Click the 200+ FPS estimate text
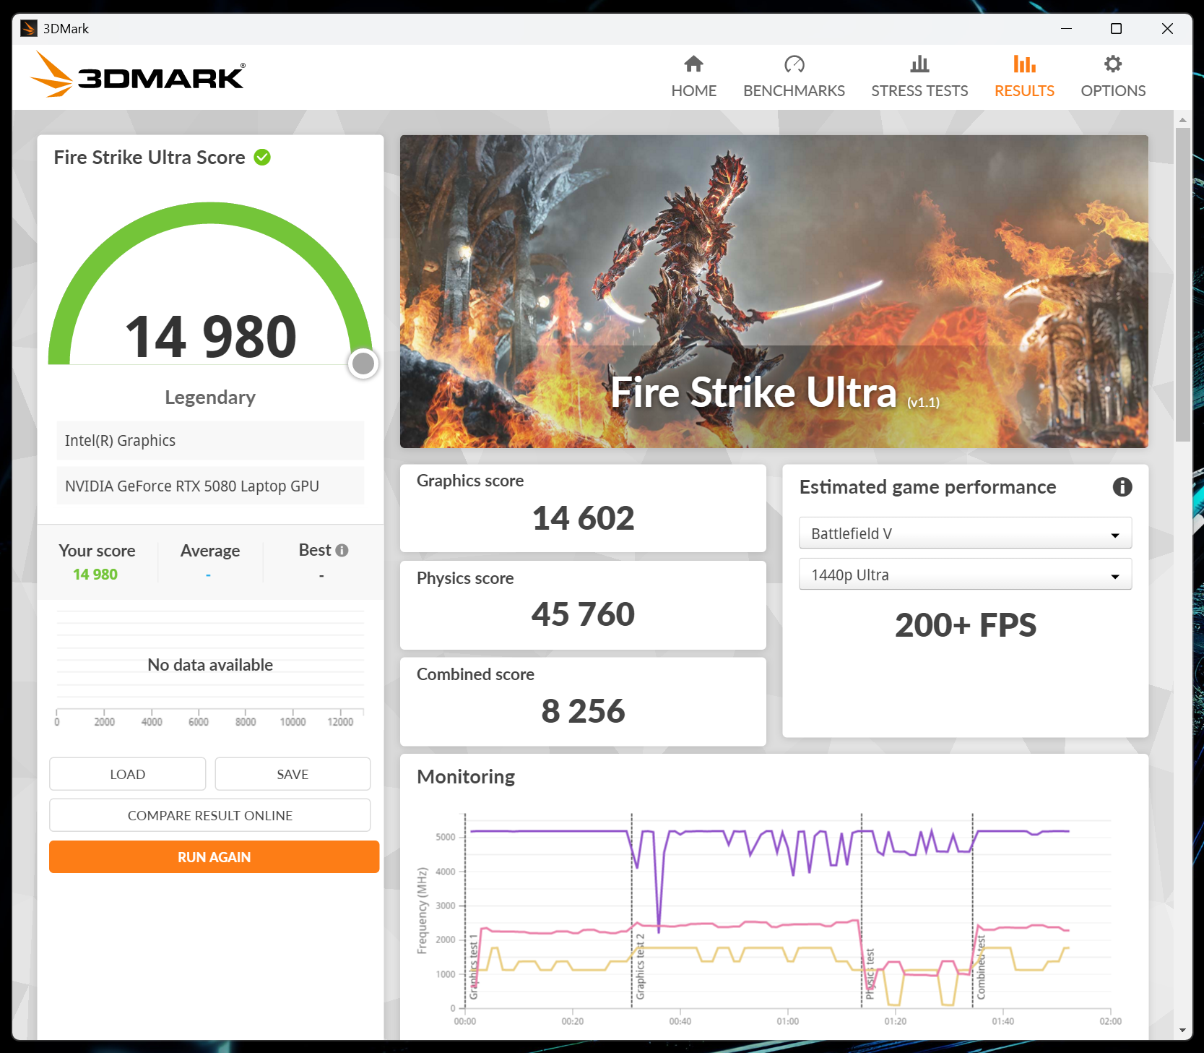The width and height of the screenshot is (1204, 1053). coord(965,625)
